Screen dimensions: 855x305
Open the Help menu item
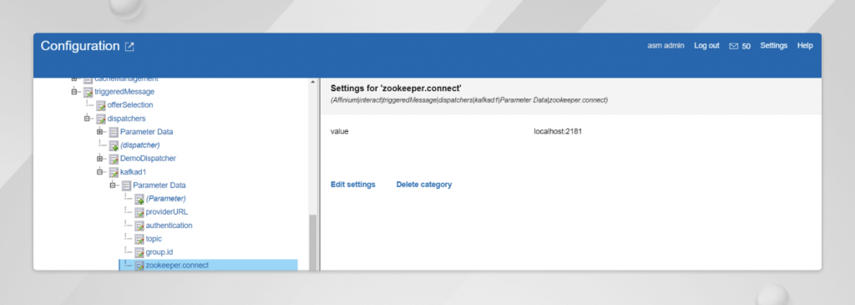tap(805, 46)
